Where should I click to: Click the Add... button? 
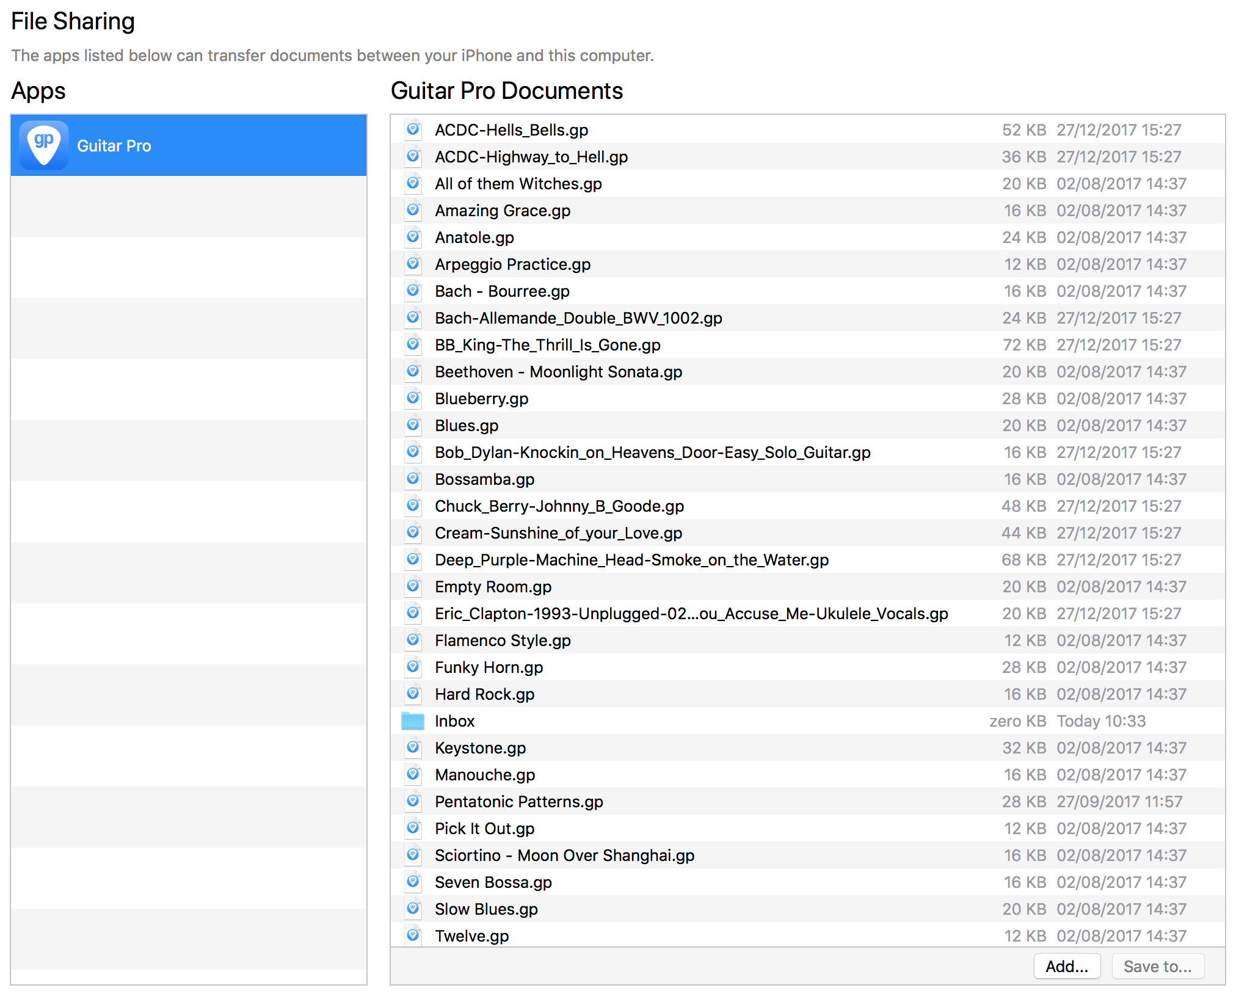tap(1067, 966)
